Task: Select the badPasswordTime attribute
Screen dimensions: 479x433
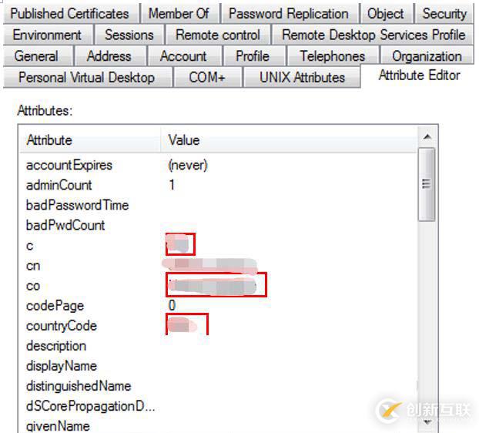Action: point(218,206)
